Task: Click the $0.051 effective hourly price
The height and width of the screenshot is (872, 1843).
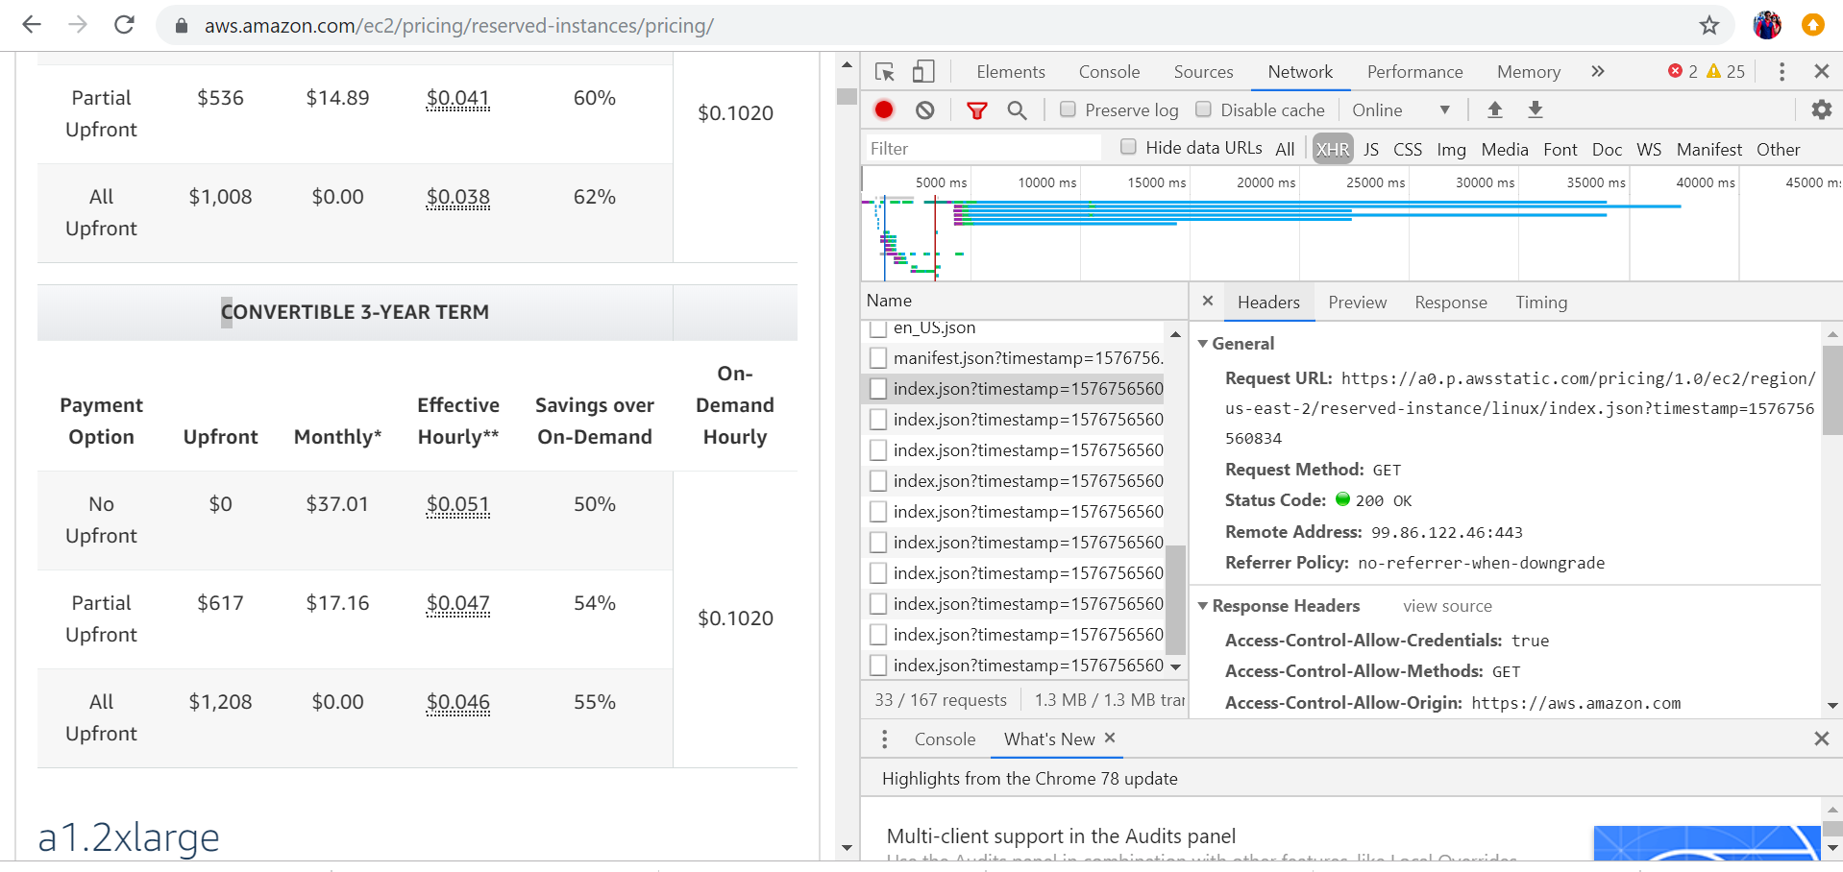Action: [458, 504]
